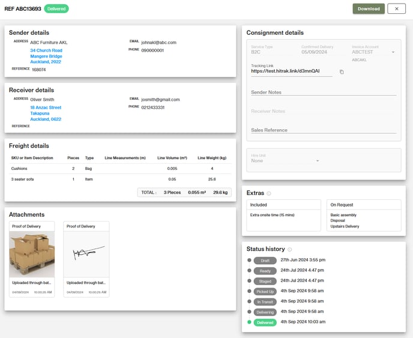Viewport: 413px width, 338px height.
Task: Click the ABC Furniture AKL sender name
Action: [x=49, y=43]
